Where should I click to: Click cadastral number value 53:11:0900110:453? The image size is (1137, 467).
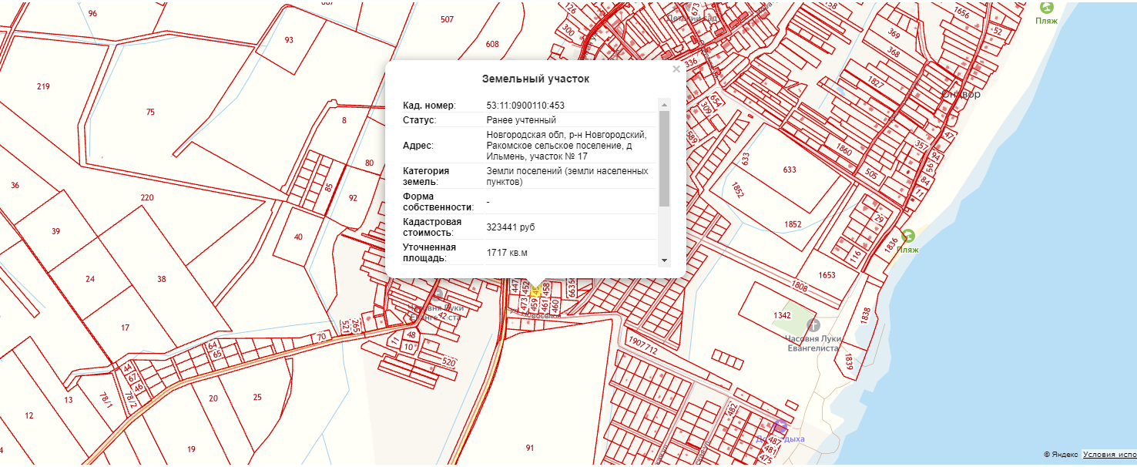[x=525, y=106]
